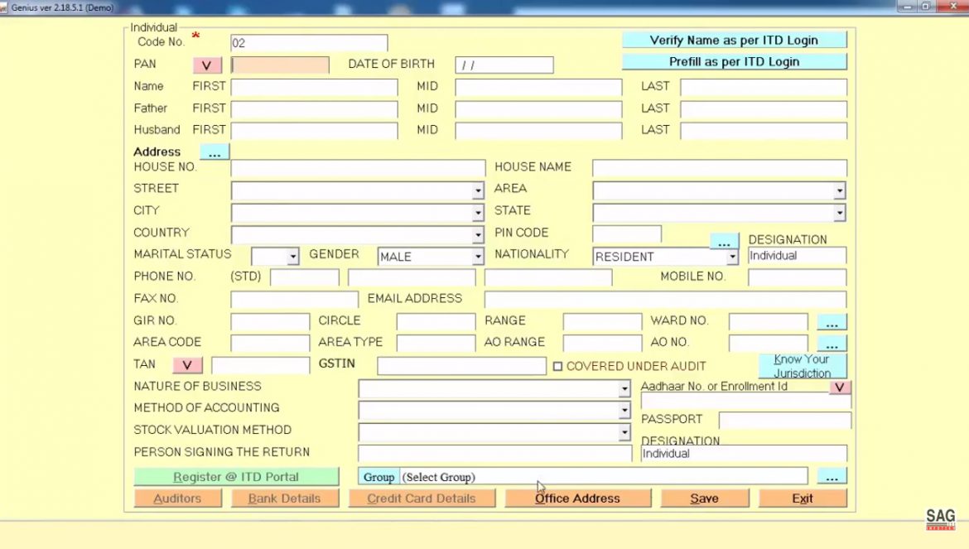This screenshot has width=969, height=549.
Task: Open the NATIONALITY dropdown showing RESIDENT
Action: point(732,256)
